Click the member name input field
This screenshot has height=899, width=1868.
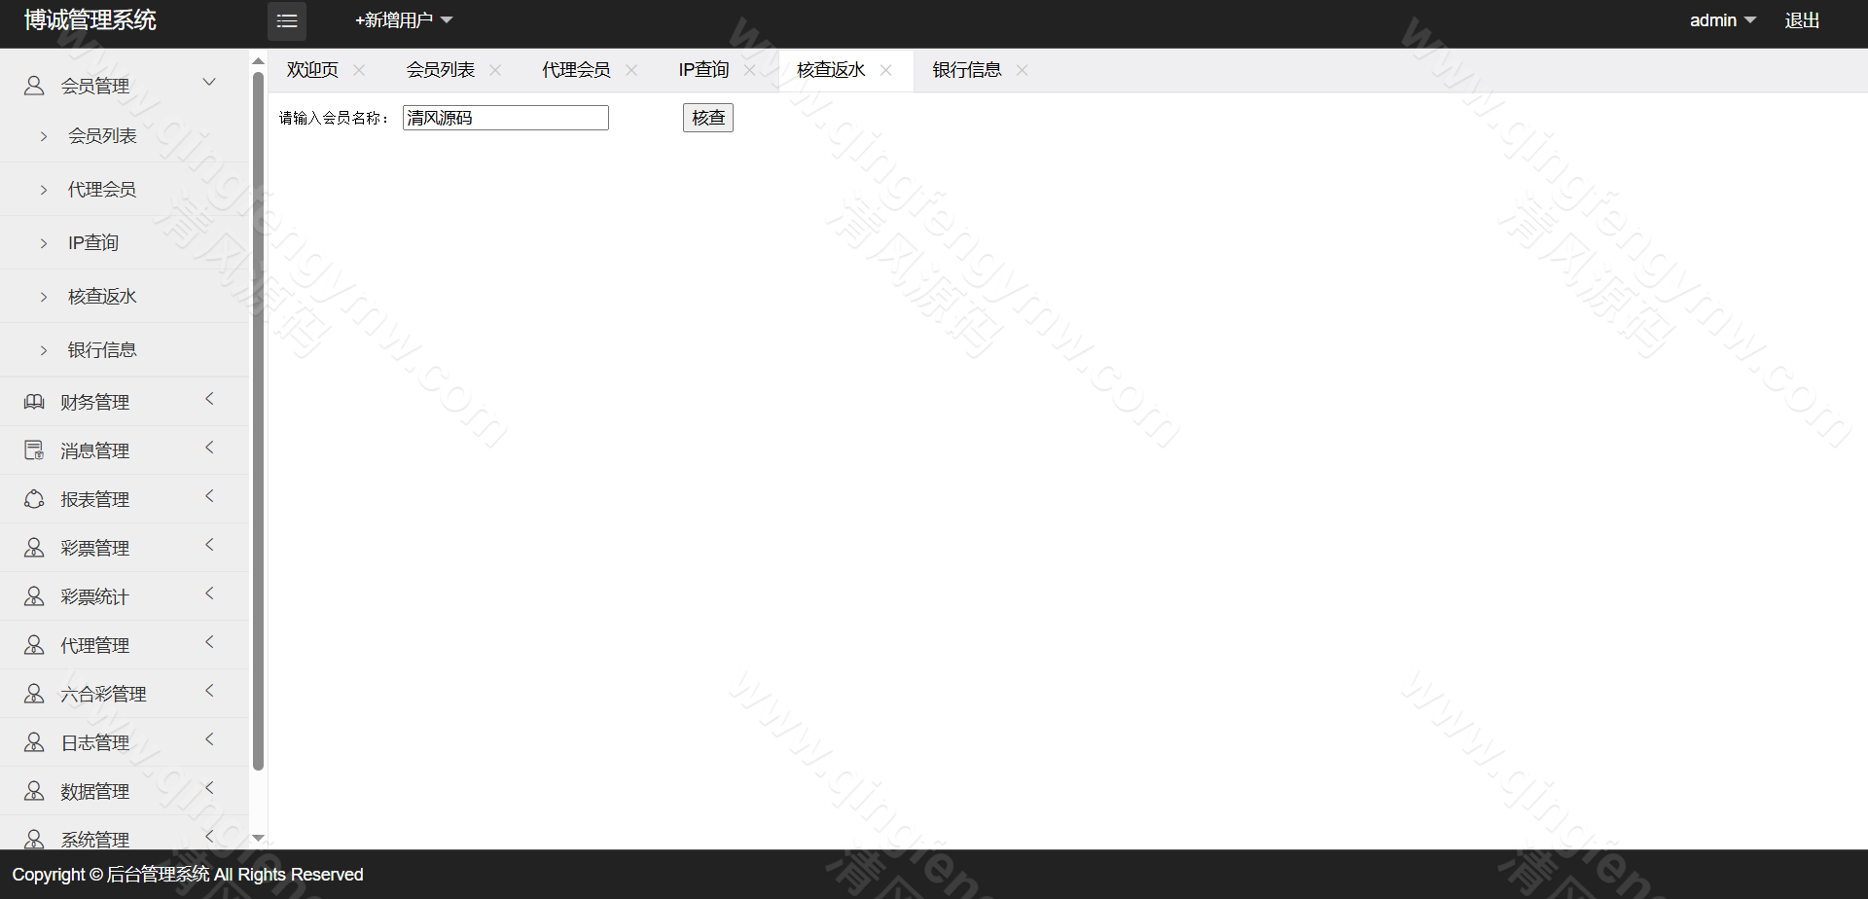click(x=506, y=118)
